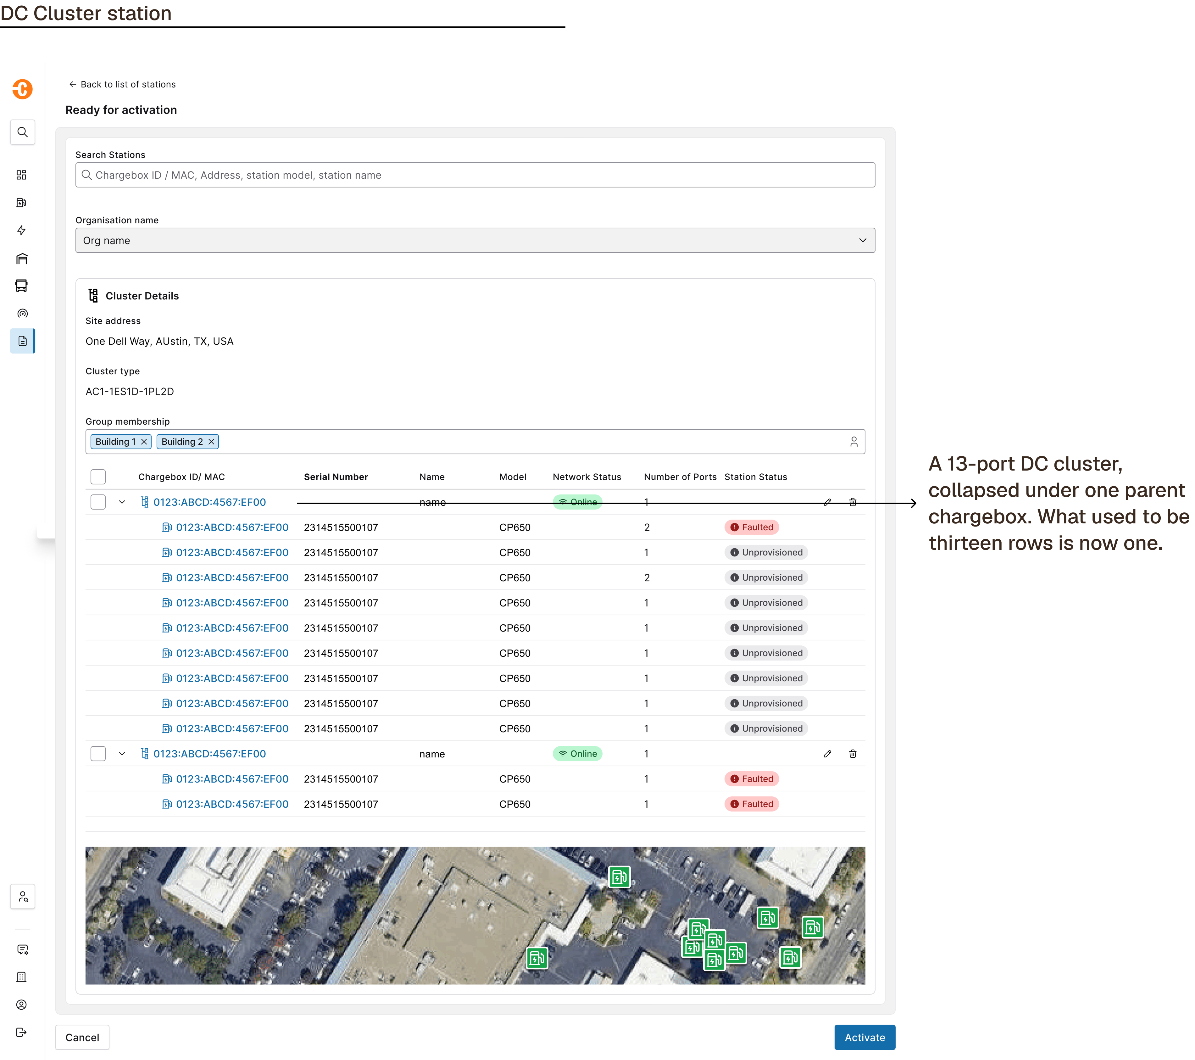Viewport: 1195px width, 1060px height.
Task: Delete the second parent chargebox via trash
Action: pyautogui.click(x=853, y=754)
